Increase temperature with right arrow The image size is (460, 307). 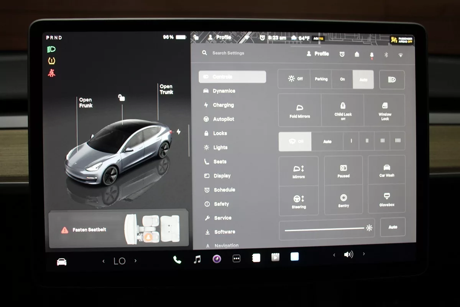[135, 261]
